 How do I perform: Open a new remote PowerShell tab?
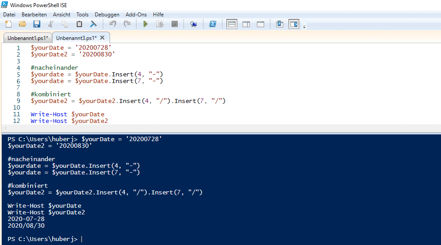[194, 24]
